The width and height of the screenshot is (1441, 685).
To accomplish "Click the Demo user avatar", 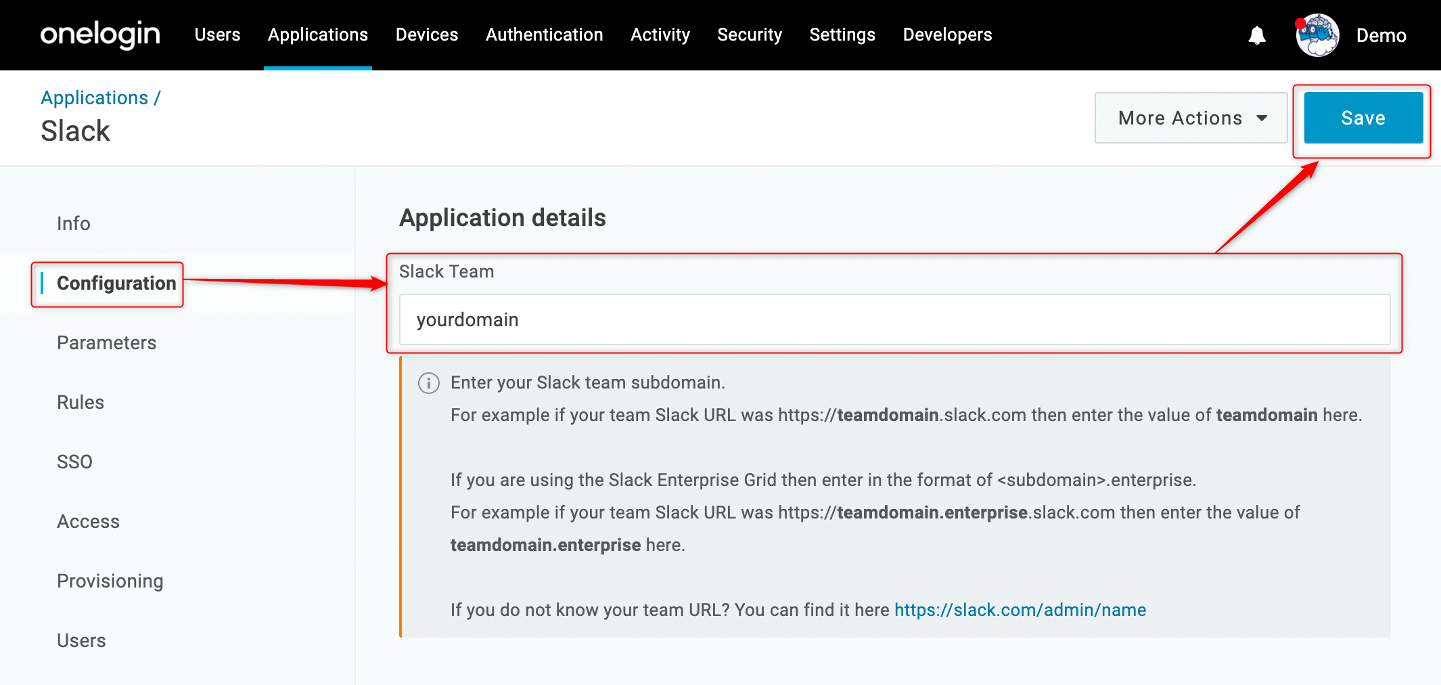I will point(1317,35).
